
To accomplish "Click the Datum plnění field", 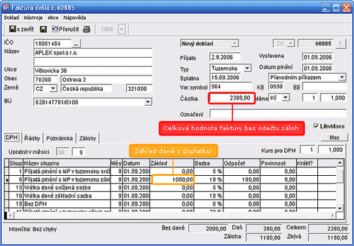I will pos(317,68).
